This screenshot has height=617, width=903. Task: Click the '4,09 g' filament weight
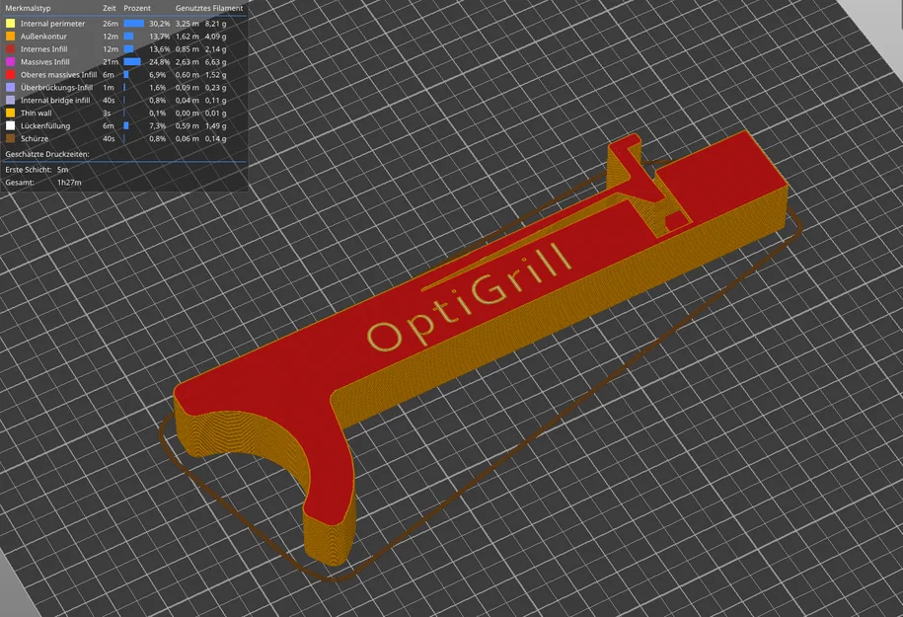[x=216, y=37]
